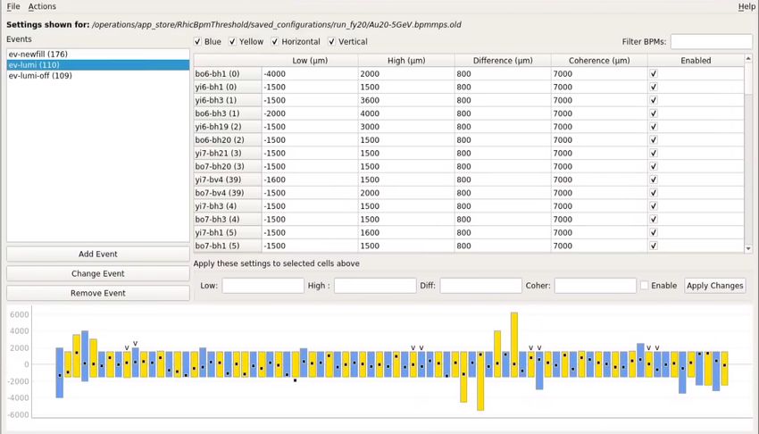
Task: Select High cell 3000 for yi6-bh19
Action: point(406,127)
